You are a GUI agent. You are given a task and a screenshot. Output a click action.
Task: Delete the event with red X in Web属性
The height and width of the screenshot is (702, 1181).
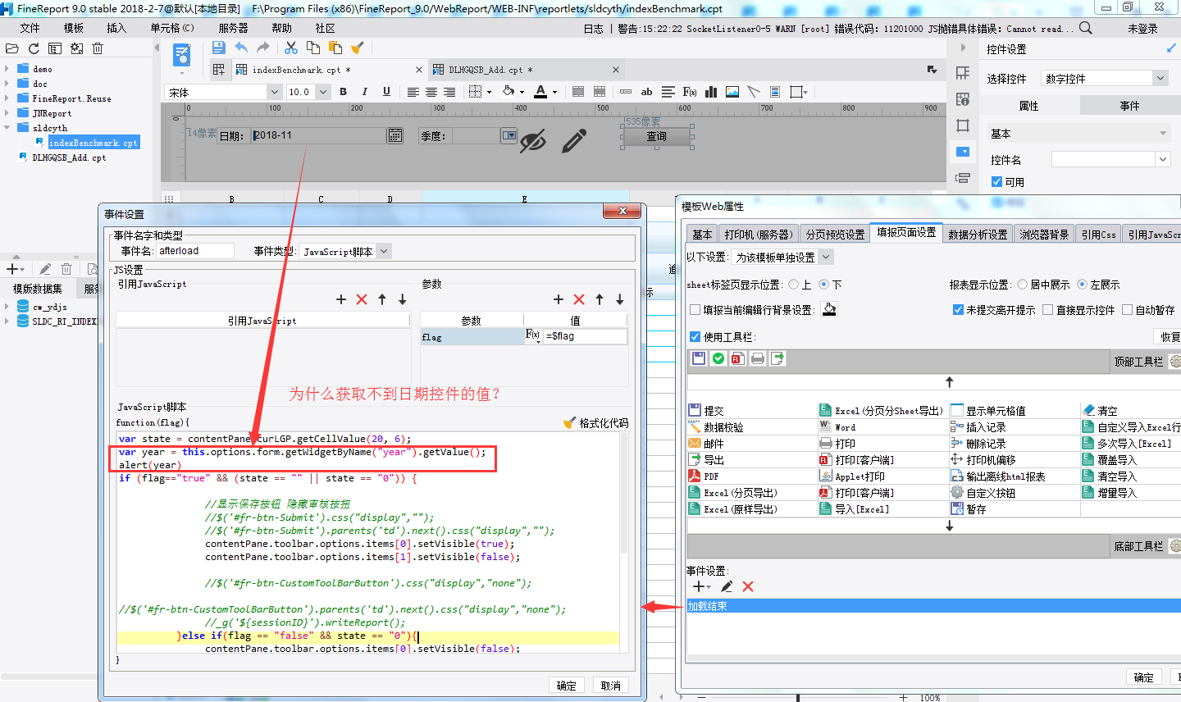[748, 586]
